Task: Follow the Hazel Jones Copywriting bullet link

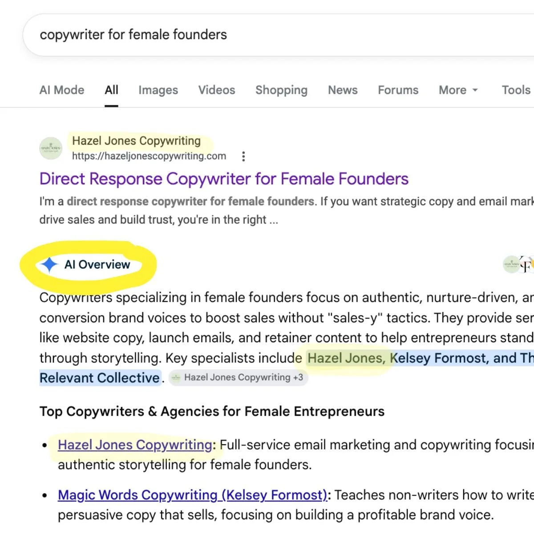Action: tap(135, 445)
